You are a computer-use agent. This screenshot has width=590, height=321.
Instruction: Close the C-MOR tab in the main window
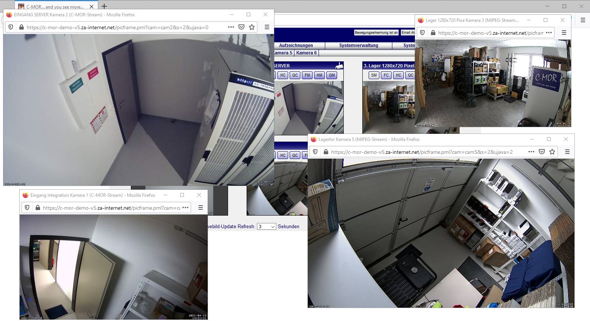tap(92, 7)
